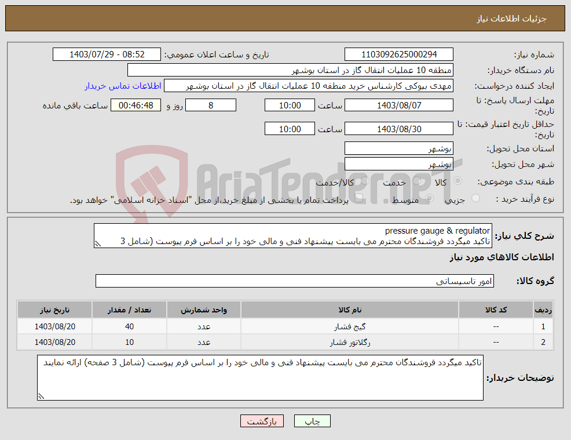
Task: Click row number 2 cell
Action: (x=543, y=342)
